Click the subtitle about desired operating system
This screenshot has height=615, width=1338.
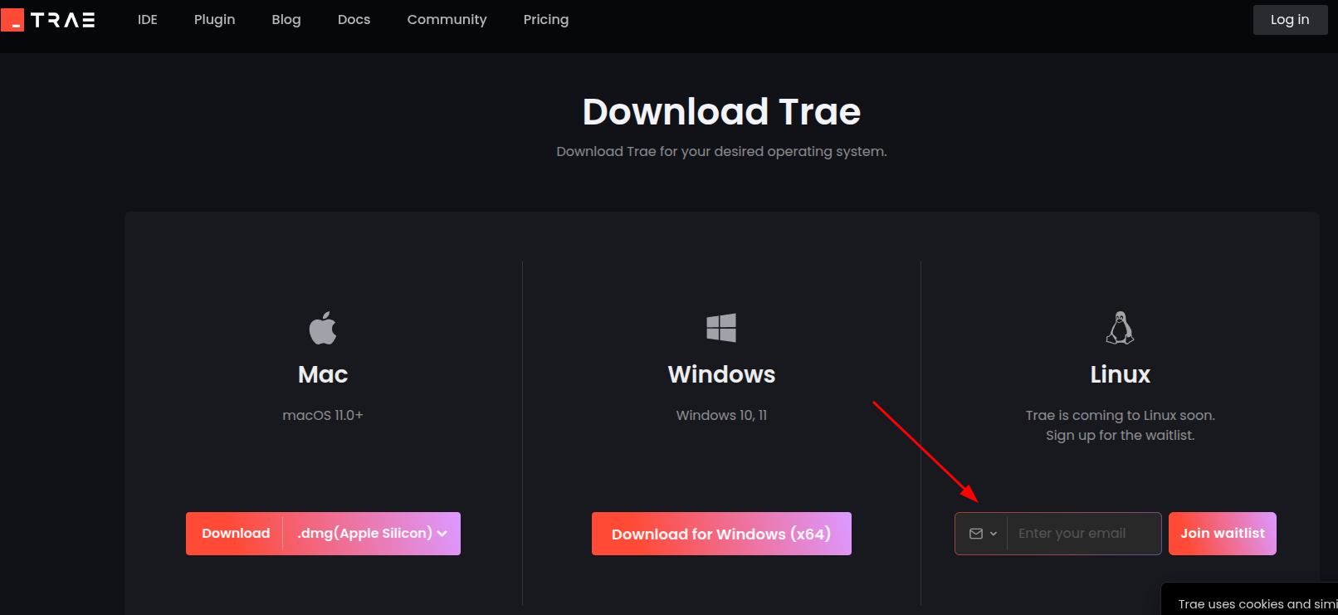[x=721, y=151]
